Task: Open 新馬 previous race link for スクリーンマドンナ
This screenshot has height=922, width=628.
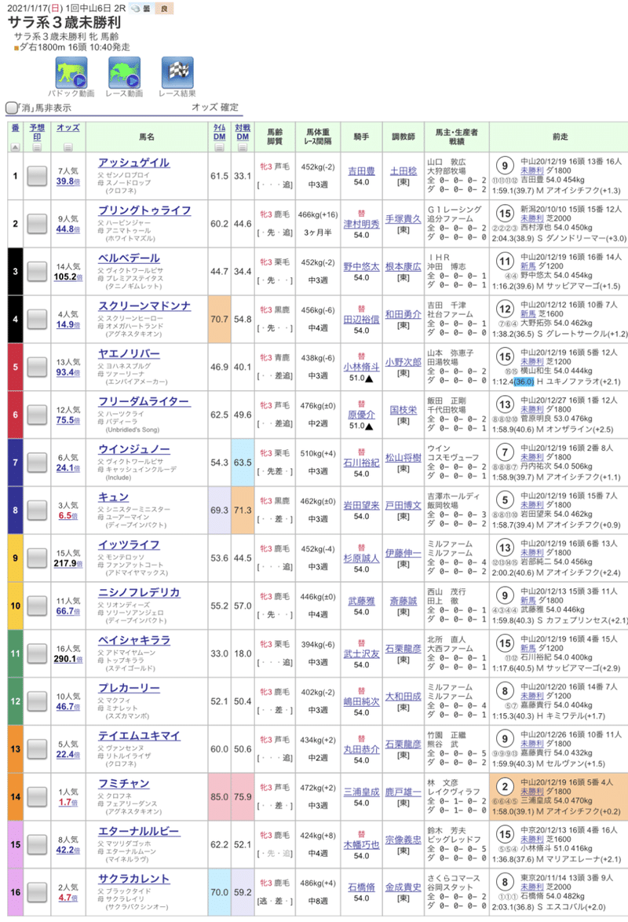Action: point(528,314)
